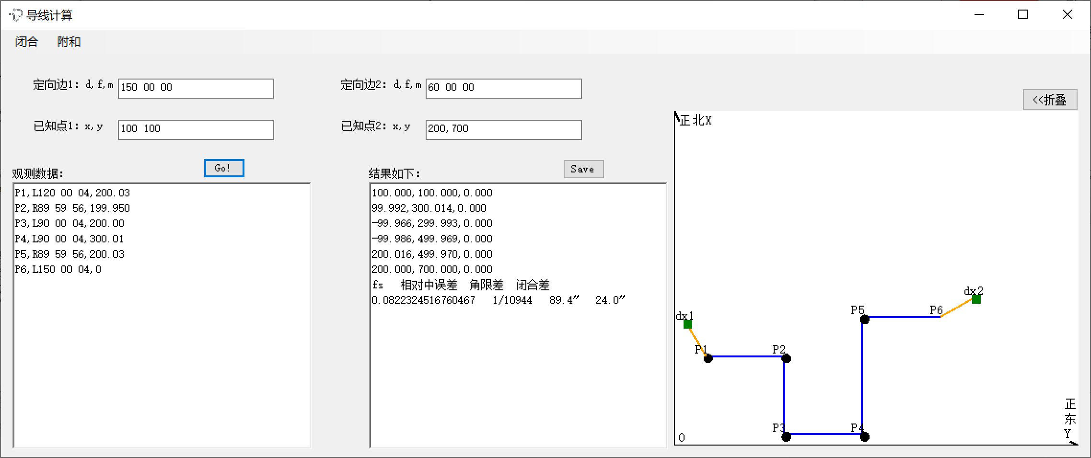This screenshot has width=1091, height=458.
Task: Click result line -99.966,299.993,0.000
Action: (x=432, y=223)
